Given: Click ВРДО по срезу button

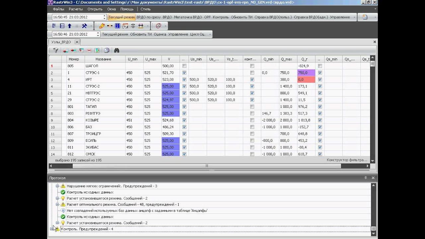Looking at the screenshot, I should coord(148,17).
